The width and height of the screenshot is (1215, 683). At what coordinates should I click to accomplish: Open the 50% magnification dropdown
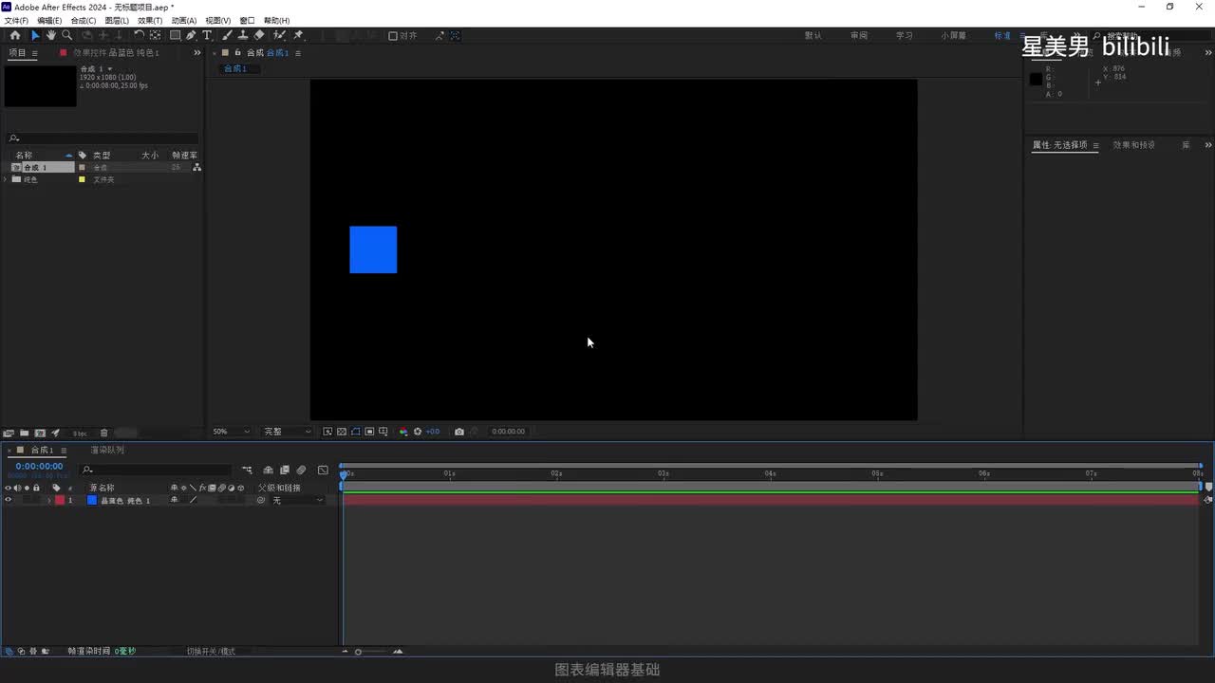[x=232, y=432]
